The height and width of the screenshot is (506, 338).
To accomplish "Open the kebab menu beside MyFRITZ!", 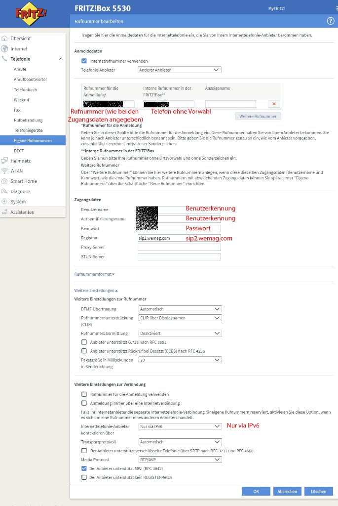I will click(x=337, y=8).
